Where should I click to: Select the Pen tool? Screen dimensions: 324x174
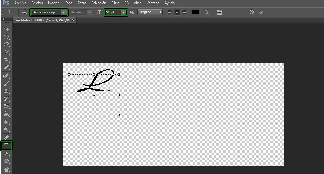point(6,138)
